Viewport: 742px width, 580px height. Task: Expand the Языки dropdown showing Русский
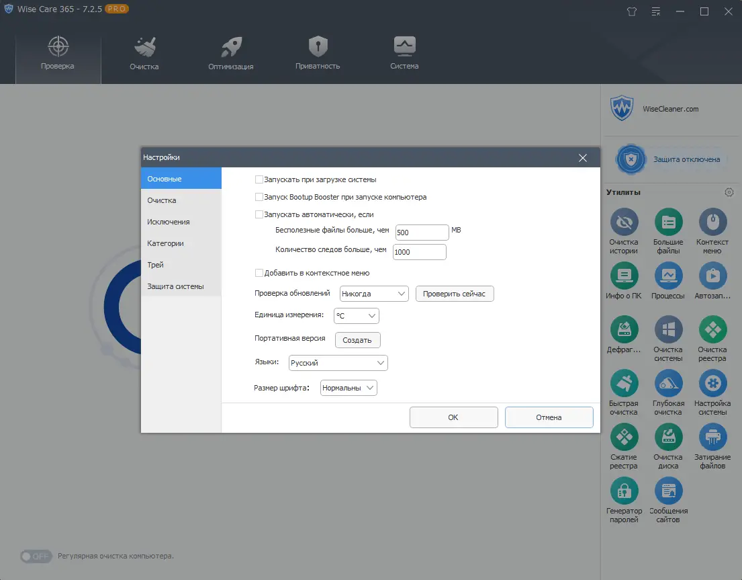(x=338, y=363)
